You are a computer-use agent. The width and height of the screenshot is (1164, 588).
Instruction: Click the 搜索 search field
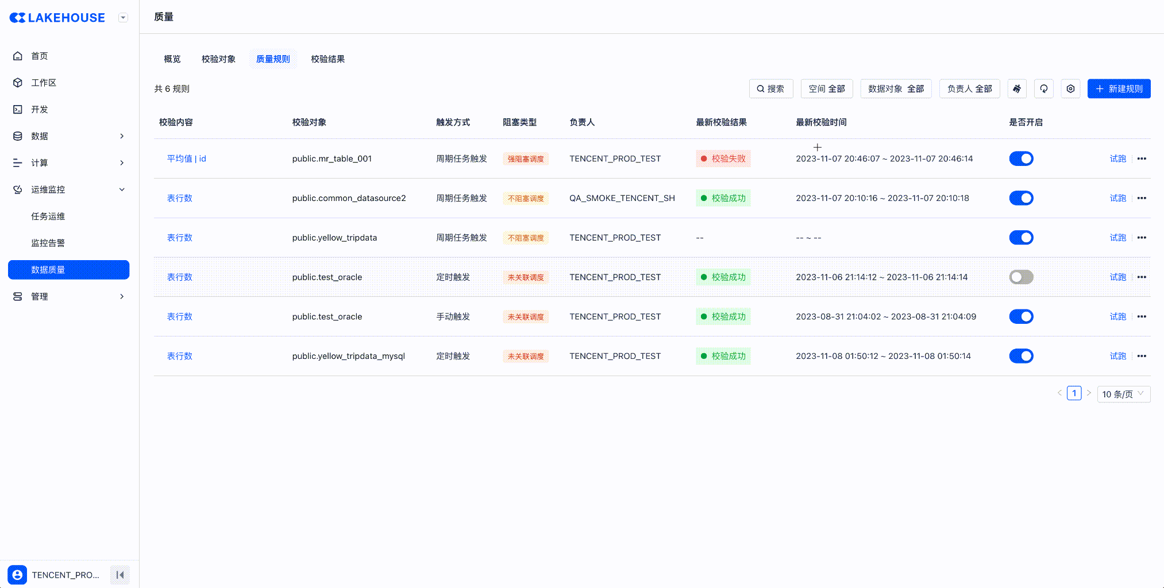pyautogui.click(x=770, y=89)
